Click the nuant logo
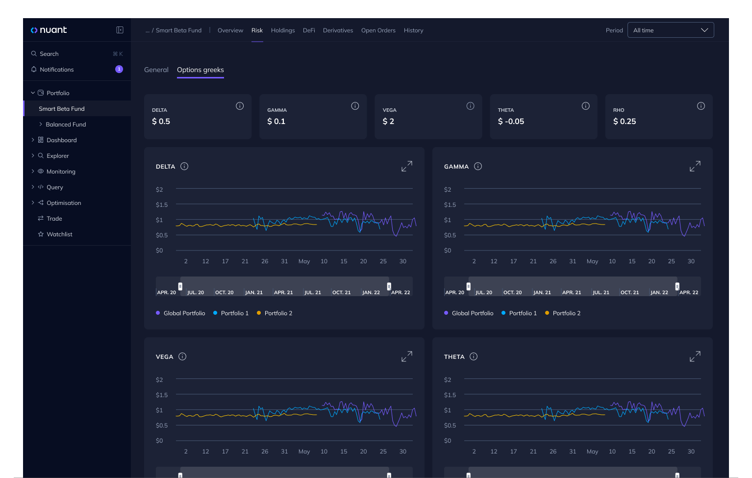The width and height of the screenshot is (752, 478). (x=49, y=30)
